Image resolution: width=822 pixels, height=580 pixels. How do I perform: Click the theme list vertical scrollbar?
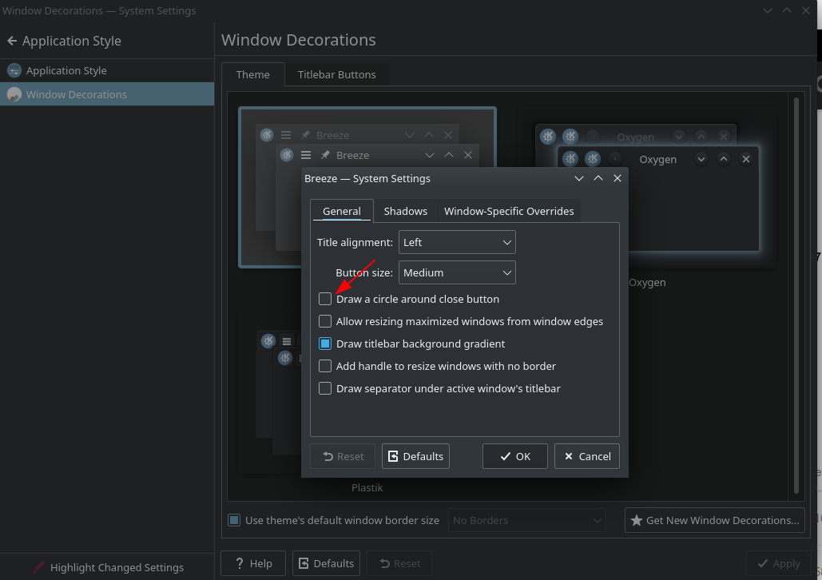(796, 296)
